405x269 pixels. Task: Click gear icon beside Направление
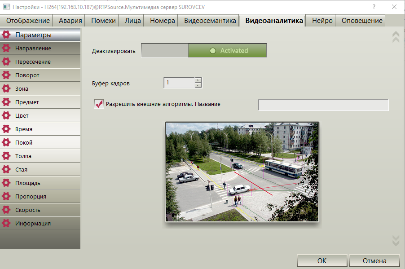click(6, 48)
